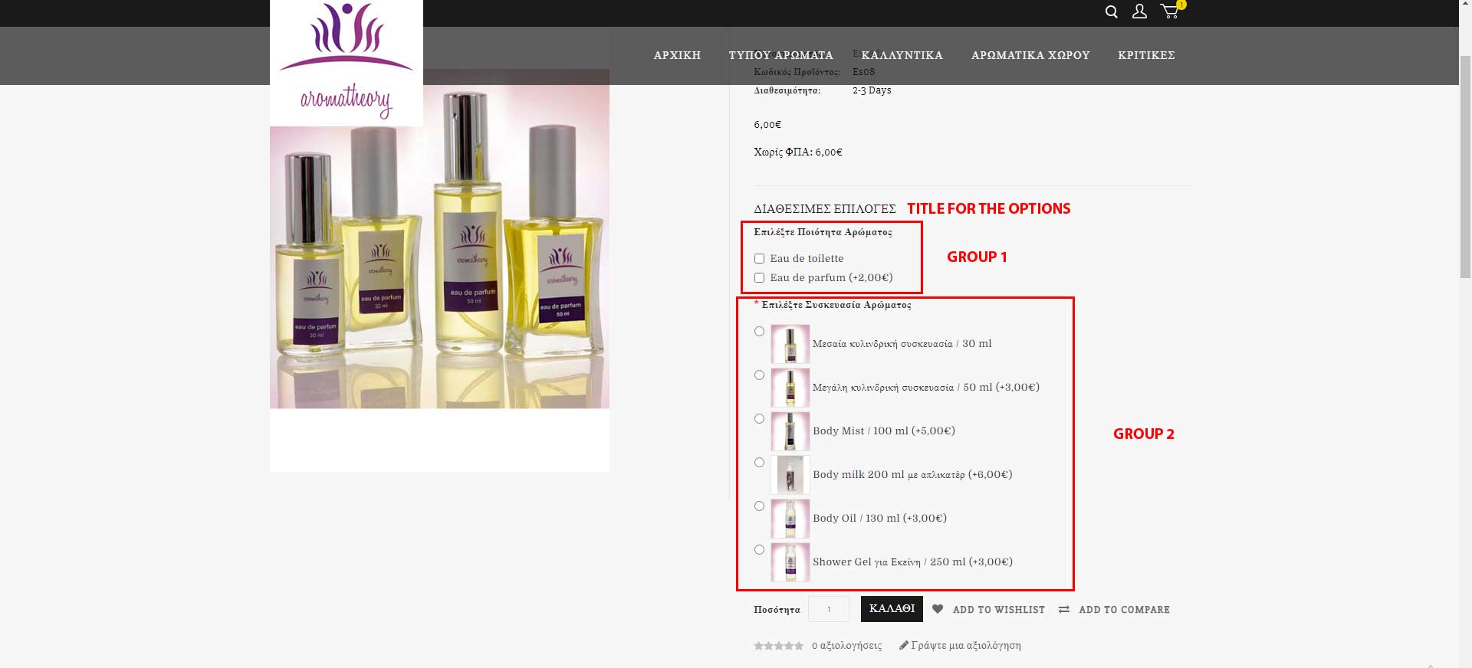Click the pencil write-review icon
The image size is (1472, 668).
pyautogui.click(x=904, y=645)
